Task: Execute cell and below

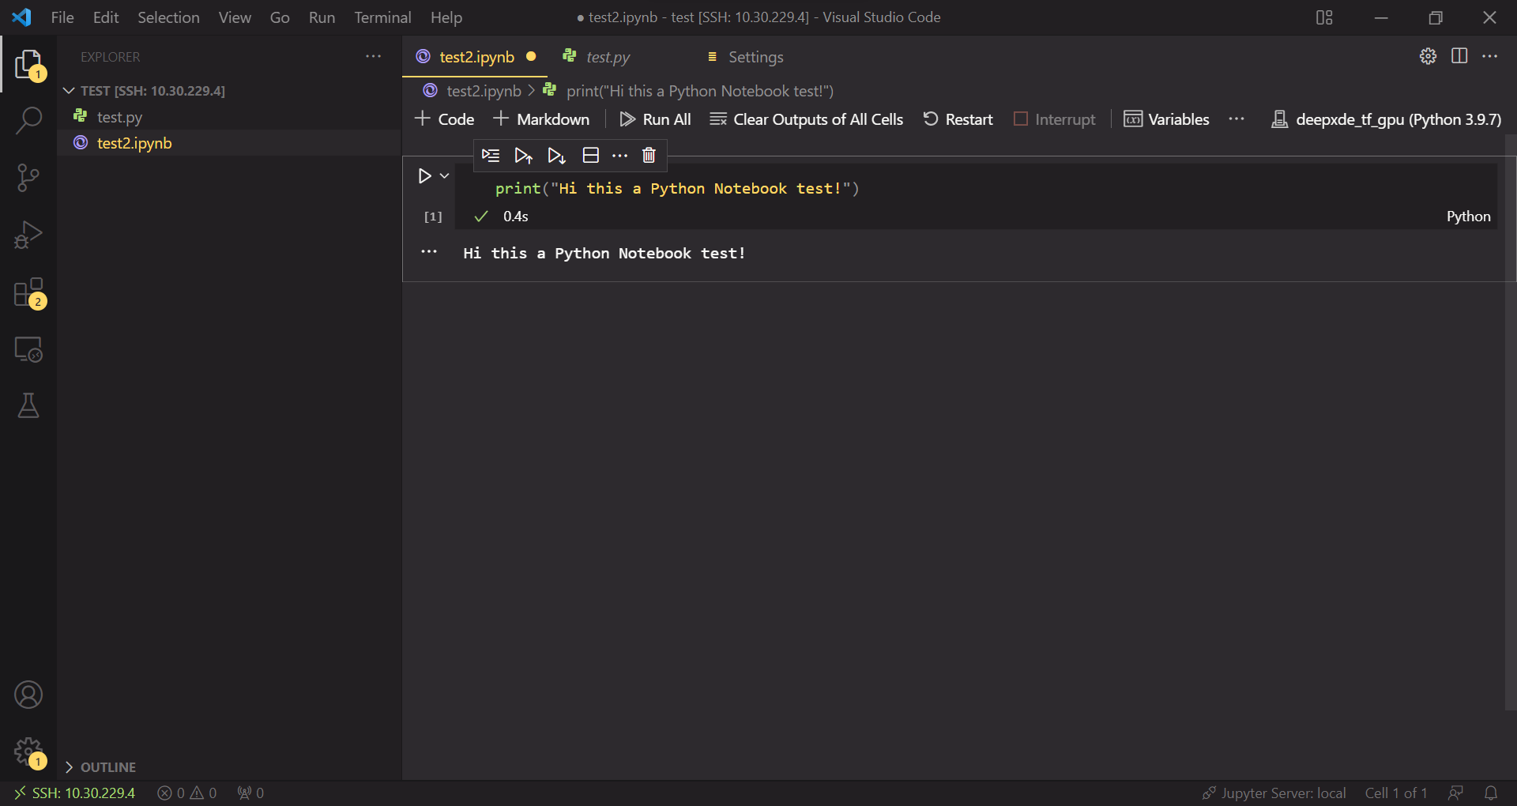Action: 556,155
